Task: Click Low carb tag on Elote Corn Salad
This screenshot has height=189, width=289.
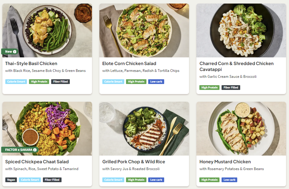Action: [156, 82]
